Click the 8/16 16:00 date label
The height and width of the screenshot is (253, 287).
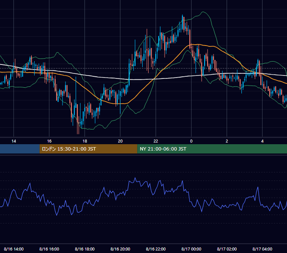pos(49,249)
